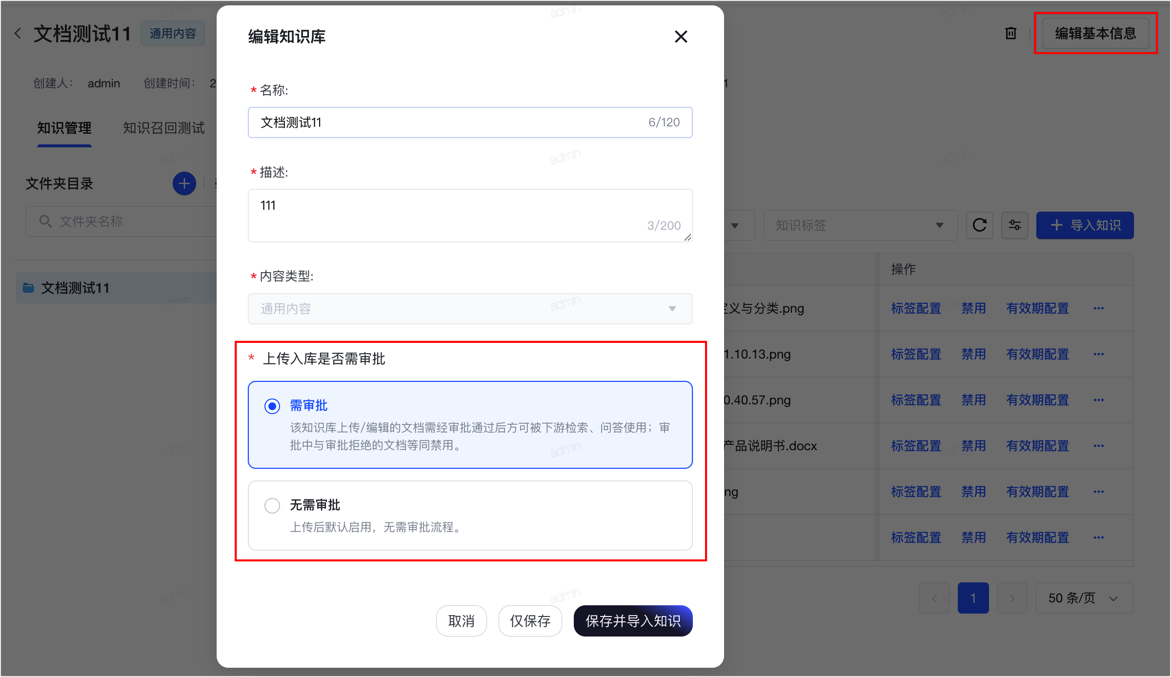Click the 编辑基本信息 button

tap(1095, 33)
